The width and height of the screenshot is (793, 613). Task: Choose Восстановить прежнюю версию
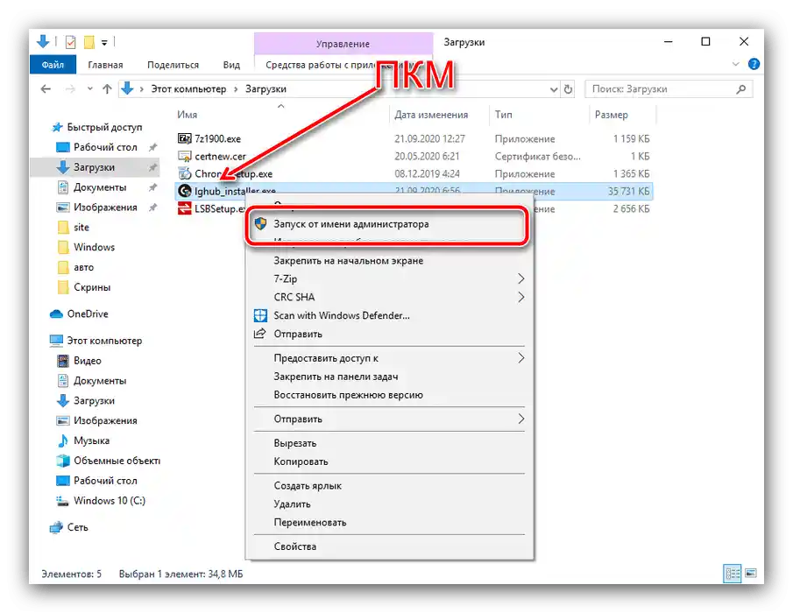pyautogui.click(x=388, y=395)
